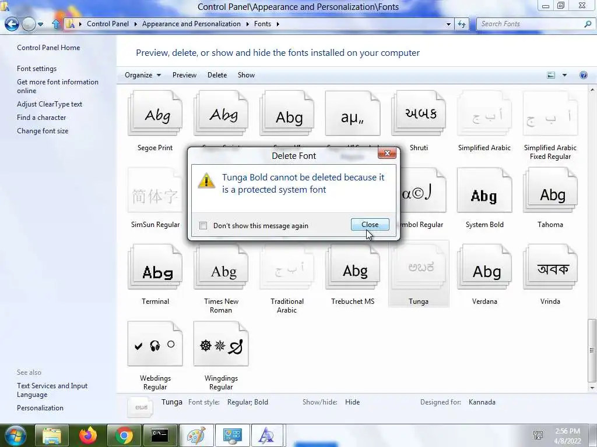Tick Don't show this message again
The image size is (597, 447).
coord(203,226)
